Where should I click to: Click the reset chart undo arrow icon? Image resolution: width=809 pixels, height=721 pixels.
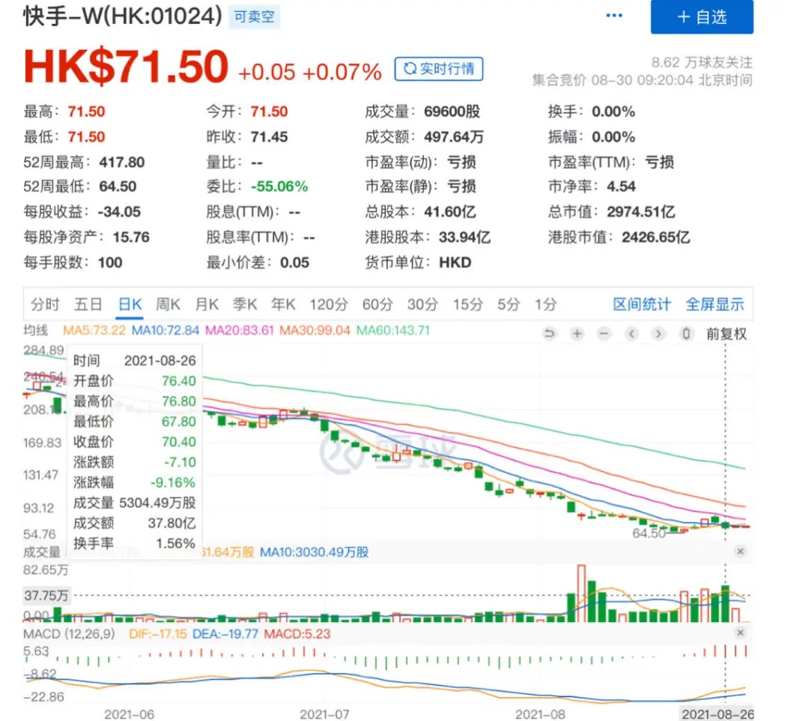tap(550, 334)
